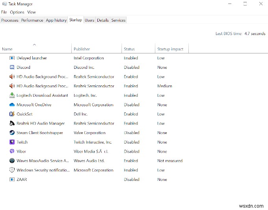Select the Twitch name

tap(22, 142)
